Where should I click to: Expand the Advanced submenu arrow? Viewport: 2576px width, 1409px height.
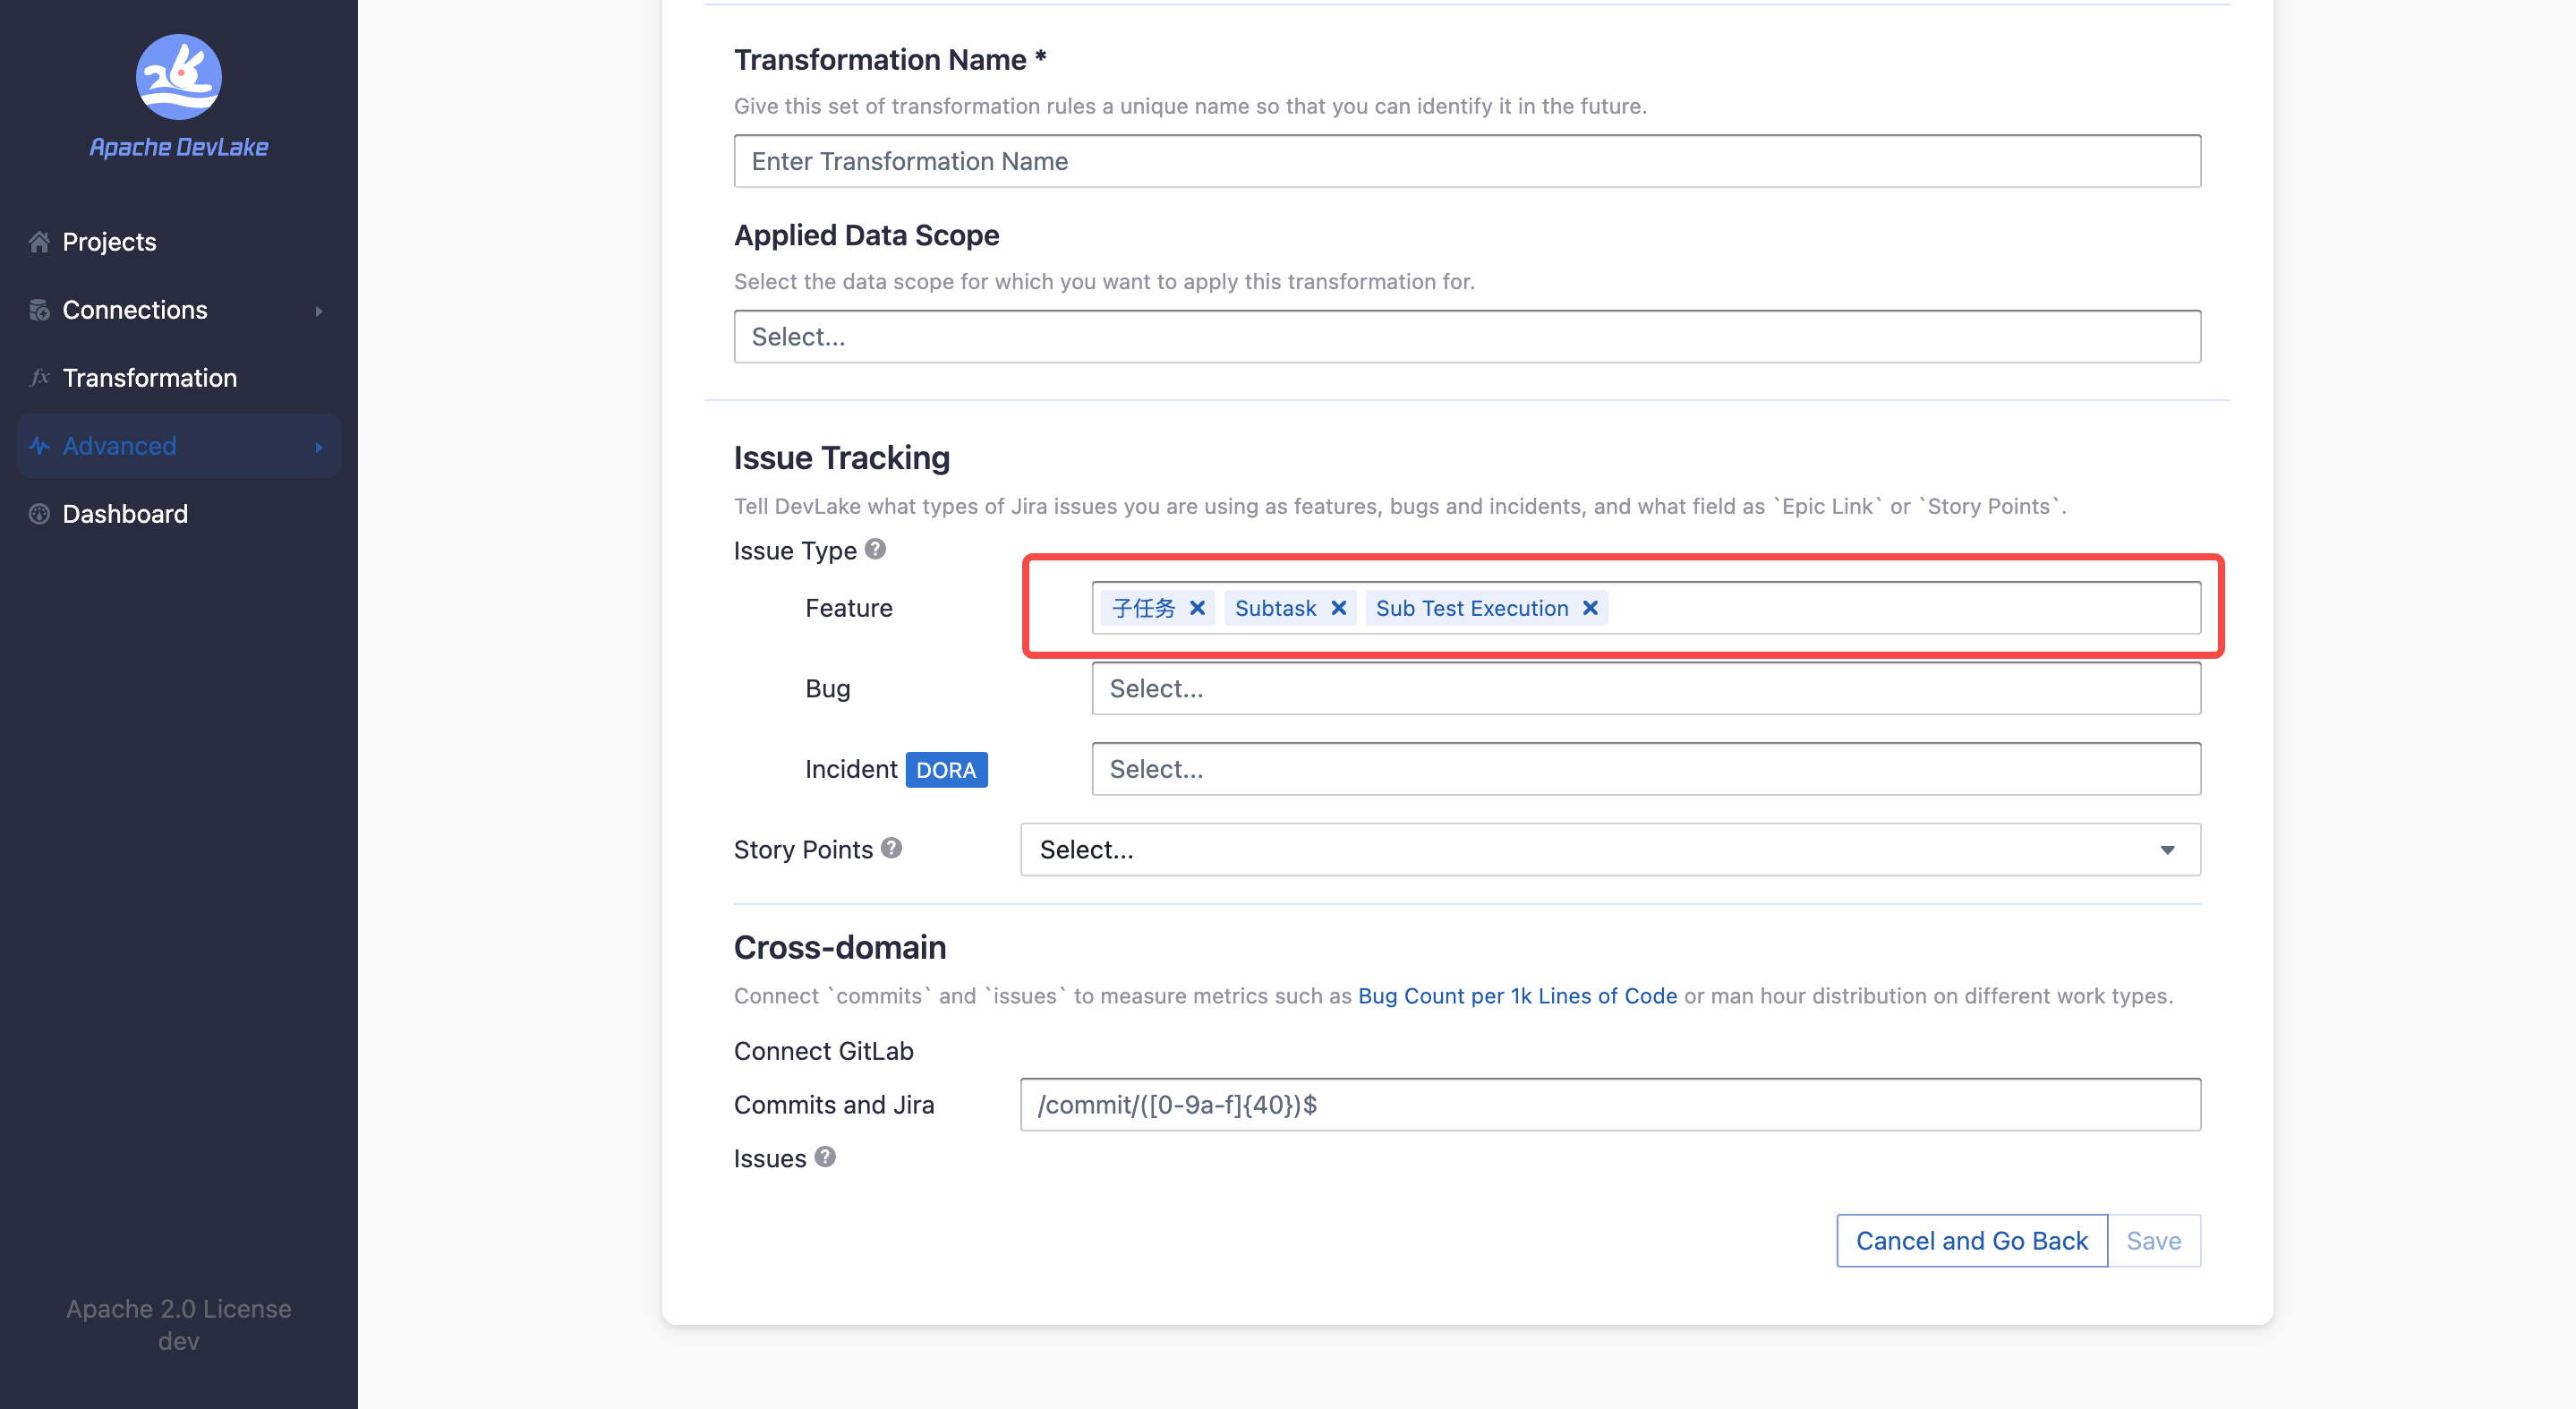(x=319, y=447)
